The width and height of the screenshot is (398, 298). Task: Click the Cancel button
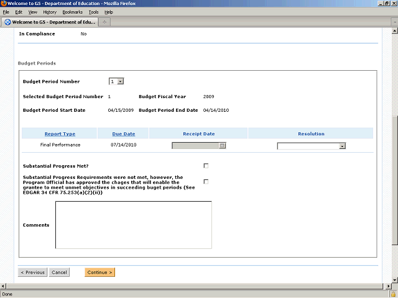tap(59, 273)
